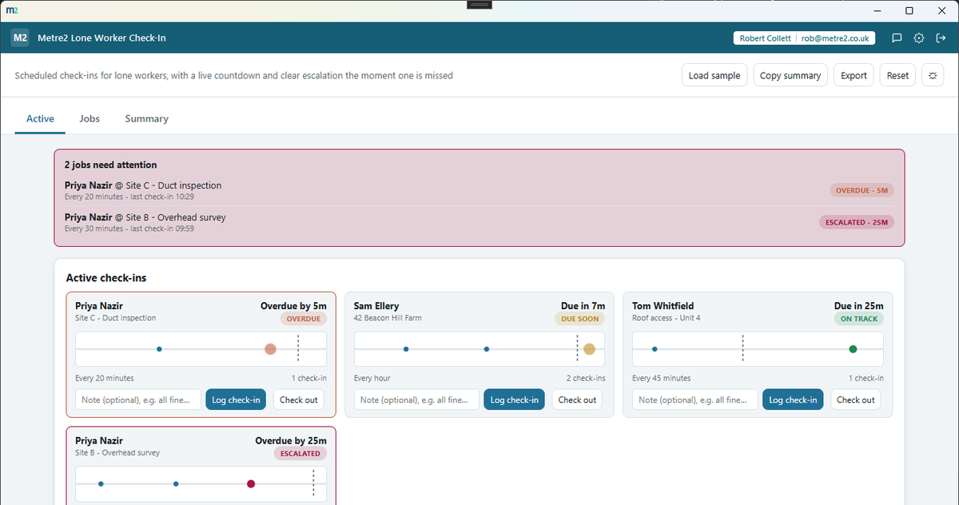Sign out using the exit arrow icon
Viewport: 959px width, 505px height.
[x=940, y=38]
